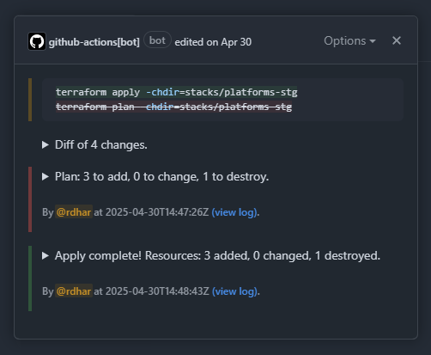Screen dimensions: 431x355
Task: Click the triangle icon before Plan summary
Action: click(46, 176)
